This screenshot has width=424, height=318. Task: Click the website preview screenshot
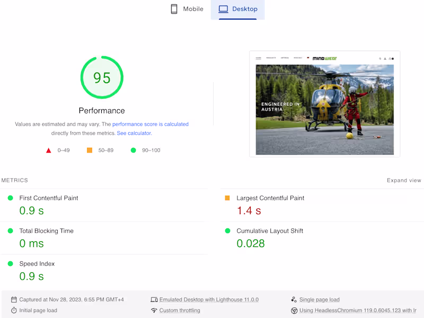[x=325, y=104]
